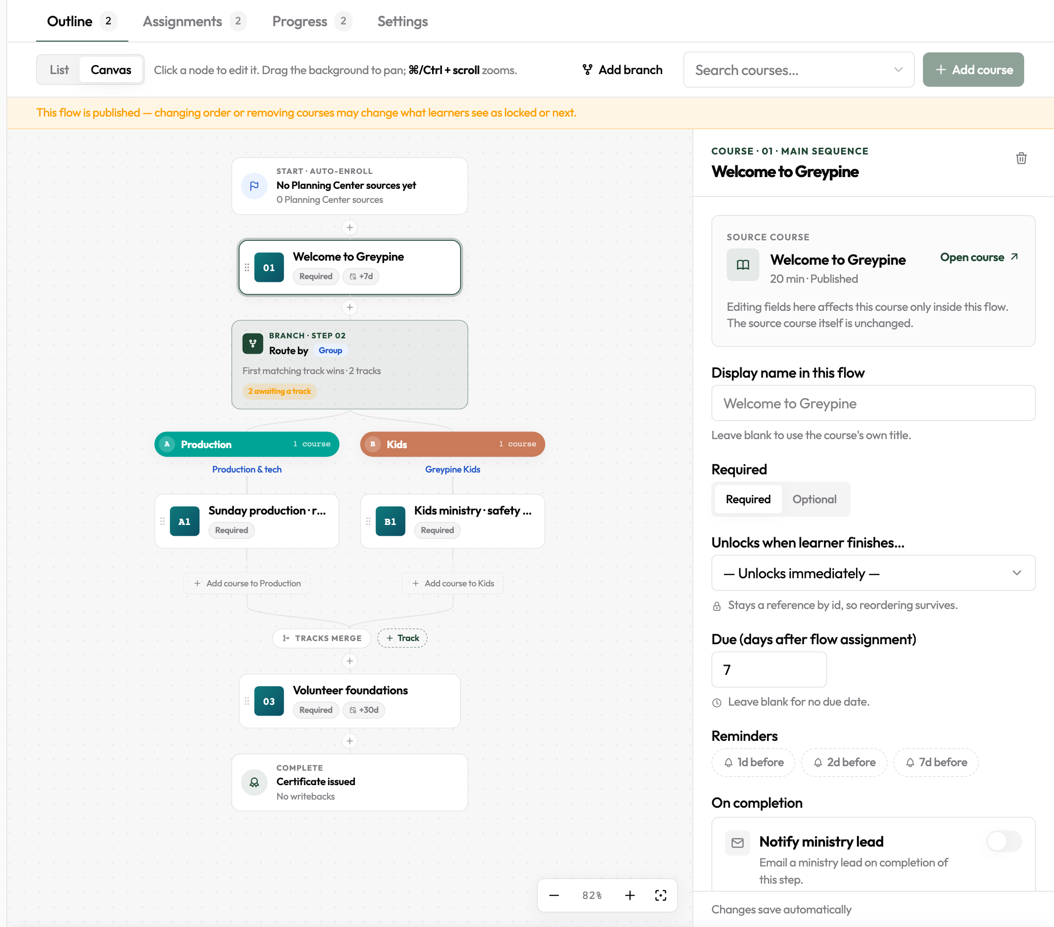Grab drag handle of Welcome to Greypine node
Viewport: 1054px width, 927px height.
[247, 267]
